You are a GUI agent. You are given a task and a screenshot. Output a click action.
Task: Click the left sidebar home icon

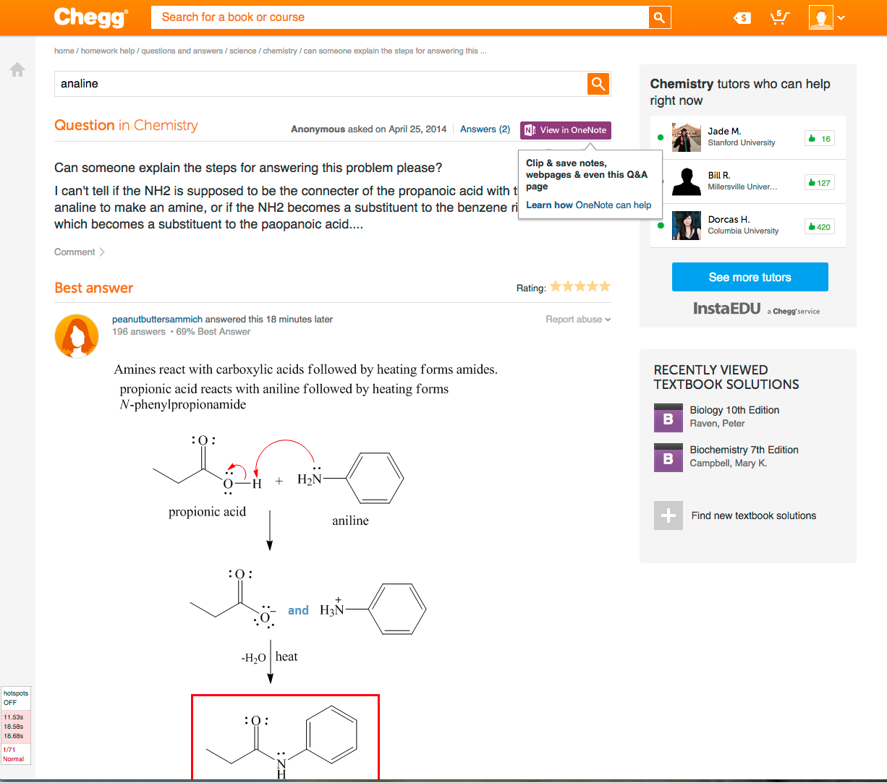point(17,70)
